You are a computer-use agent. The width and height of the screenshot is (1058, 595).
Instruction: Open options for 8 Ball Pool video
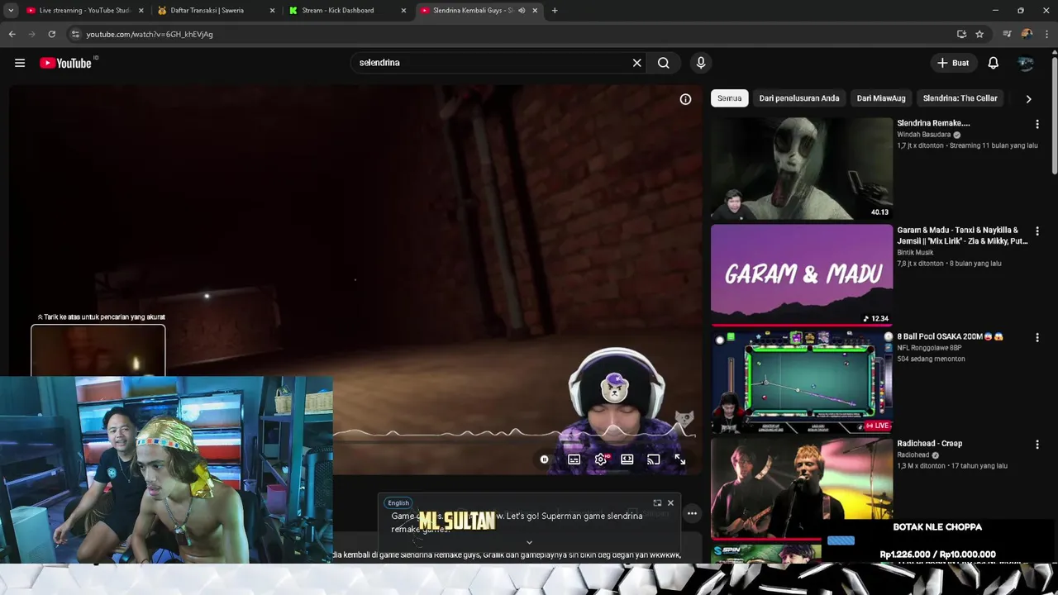click(x=1037, y=338)
